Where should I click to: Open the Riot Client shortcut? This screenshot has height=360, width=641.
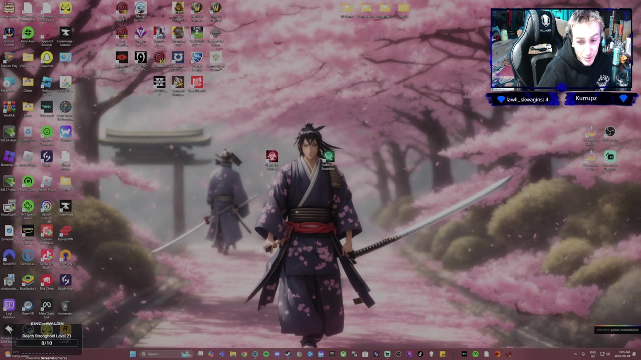pyautogui.click(x=47, y=282)
